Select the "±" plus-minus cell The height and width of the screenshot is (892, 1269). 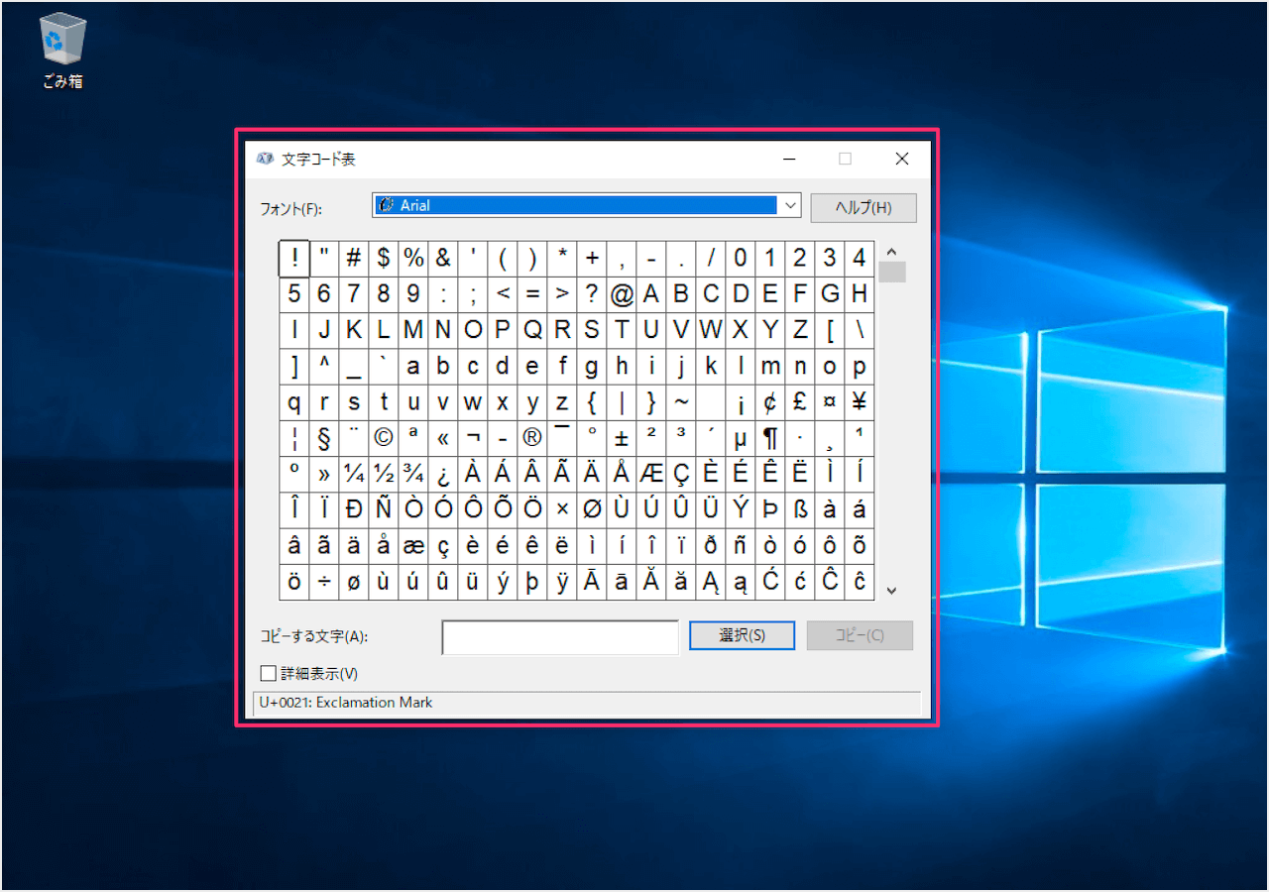622,438
